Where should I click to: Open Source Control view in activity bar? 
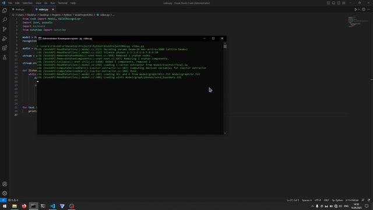point(5,29)
